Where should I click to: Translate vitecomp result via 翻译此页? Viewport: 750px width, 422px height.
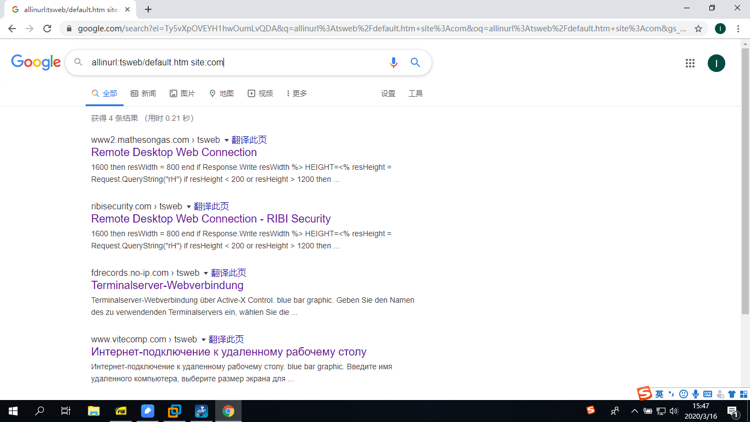click(226, 340)
